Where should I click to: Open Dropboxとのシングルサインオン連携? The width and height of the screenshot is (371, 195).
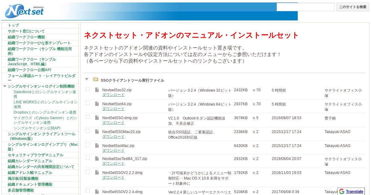point(45,112)
